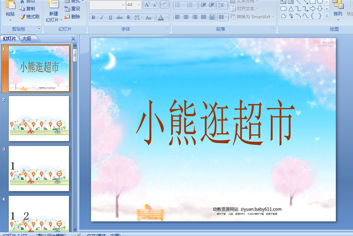
Task: Open the 新建幻灯片 dropdown arrow
Action: (61, 20)
